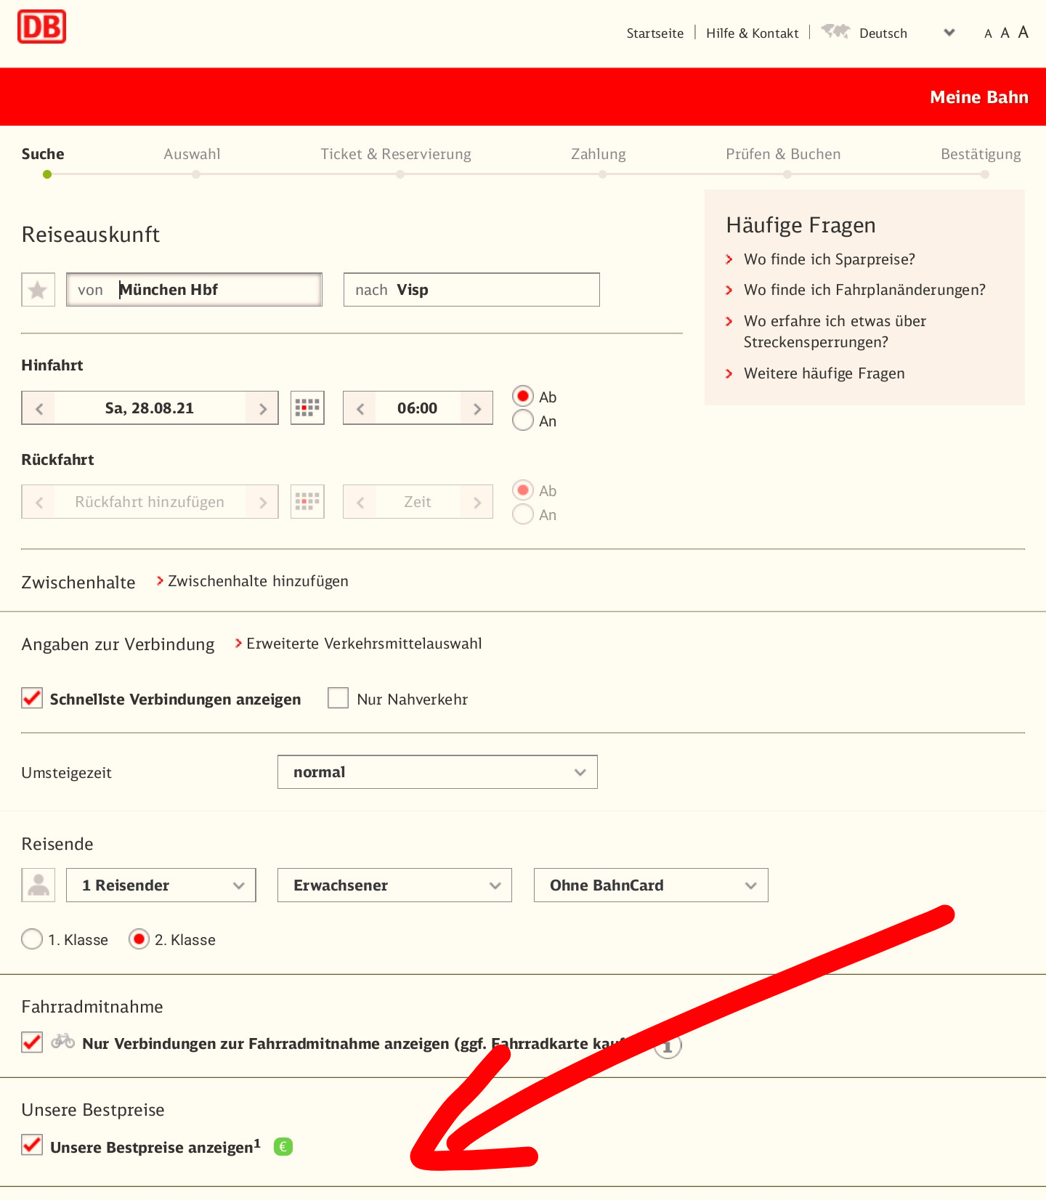The width and height of the screenshot is (1046, 1200).
Task: Click the green euro Bestpreise icon
Action: click(x=283, y=1147)
